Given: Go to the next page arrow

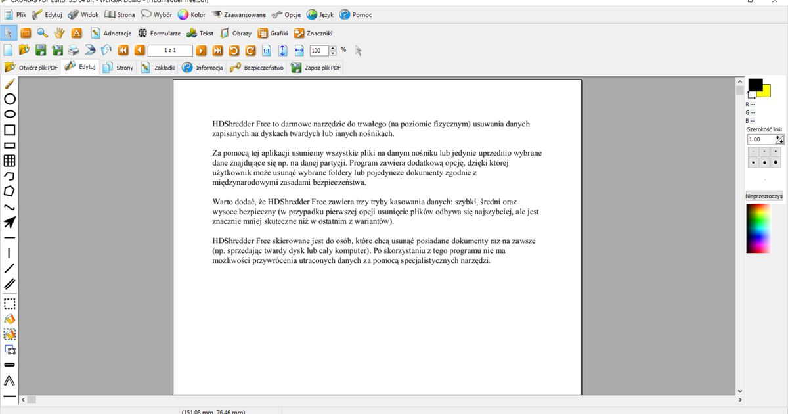Looking at the screenshot, I should point(201,51).
